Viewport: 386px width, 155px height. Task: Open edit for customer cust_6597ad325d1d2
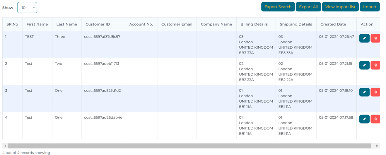(x=364, y=92)
